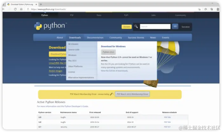
Task: Choose Source code in Downloads dropdown
Action: 81,50
